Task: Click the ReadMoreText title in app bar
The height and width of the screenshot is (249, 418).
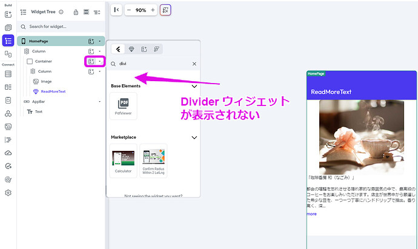Action: (x=331, y=92)
